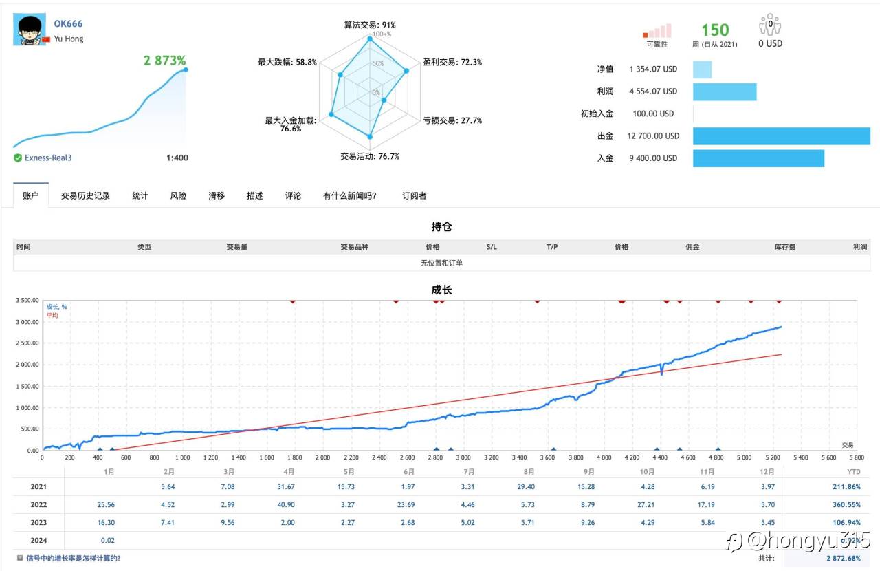Click the 成长, % legend entry

[56, 307]
